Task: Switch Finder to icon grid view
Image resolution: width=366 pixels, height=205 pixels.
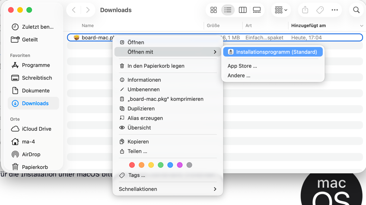Action: (x=213, y=10)
